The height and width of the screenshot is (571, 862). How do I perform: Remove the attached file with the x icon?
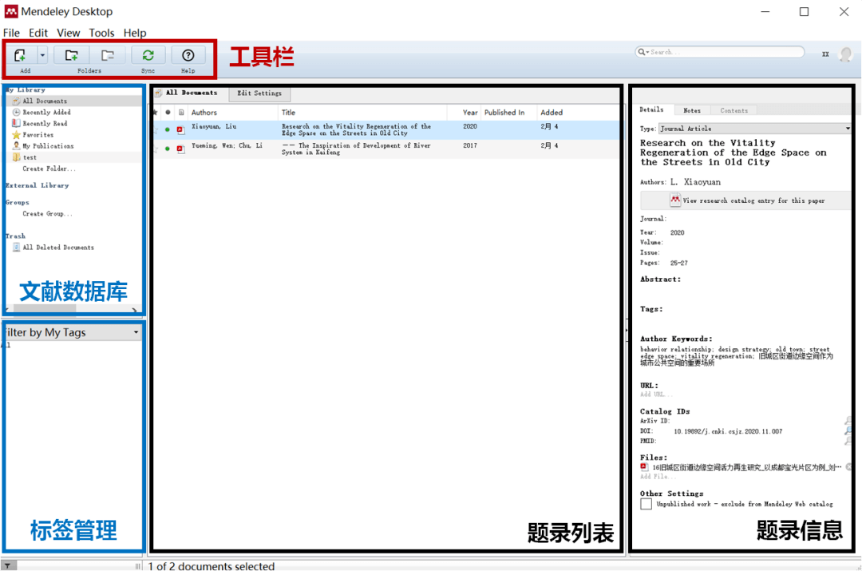(x=848, y=467)
